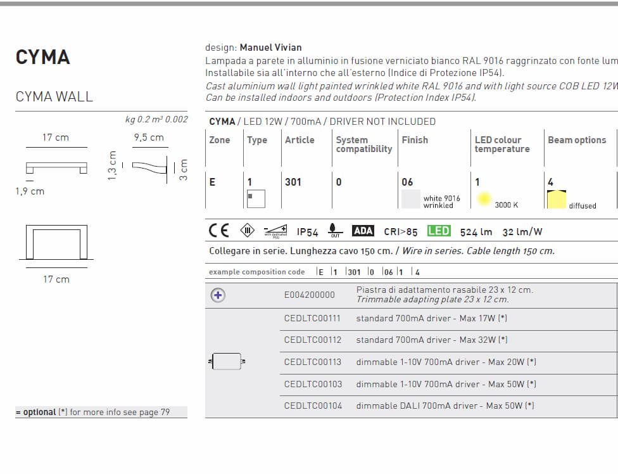Click the green LED badge icon

click(438, 231)
